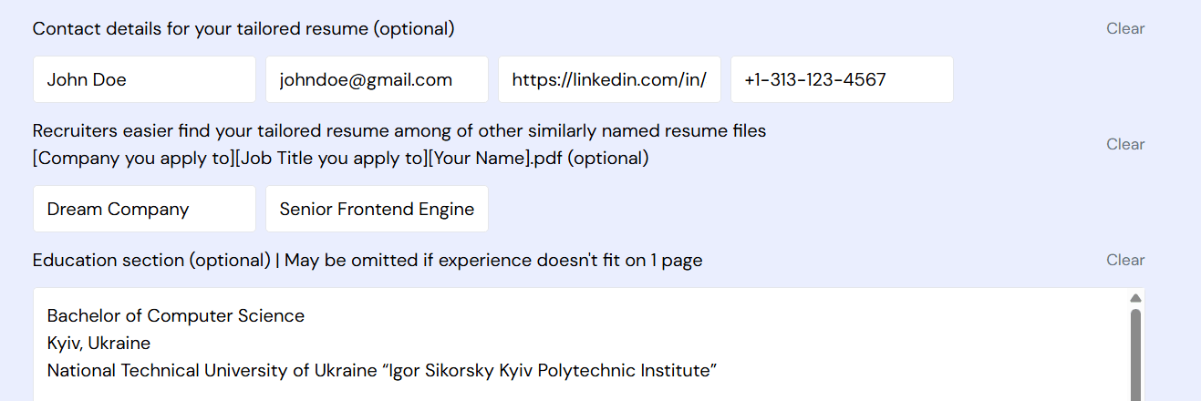Clear the education section
Screen dimensions: 1201x401
click(x=1125, y=260)
